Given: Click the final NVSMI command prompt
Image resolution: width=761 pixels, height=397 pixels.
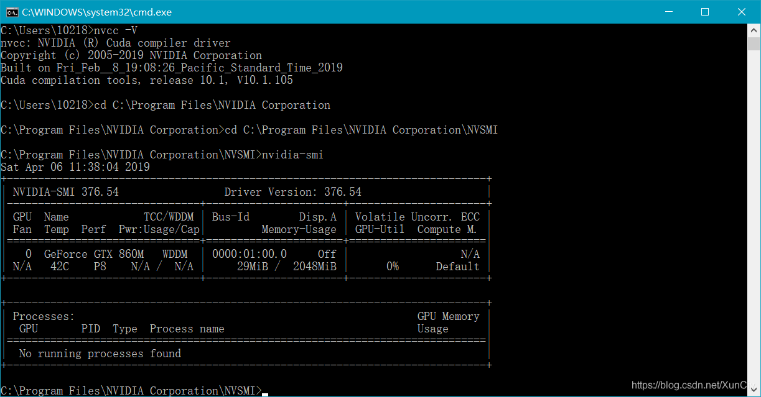Looking at the screenshot, I should point(131,391).
